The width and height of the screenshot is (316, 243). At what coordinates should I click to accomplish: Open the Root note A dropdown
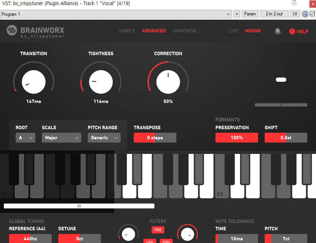click(25, 138)
